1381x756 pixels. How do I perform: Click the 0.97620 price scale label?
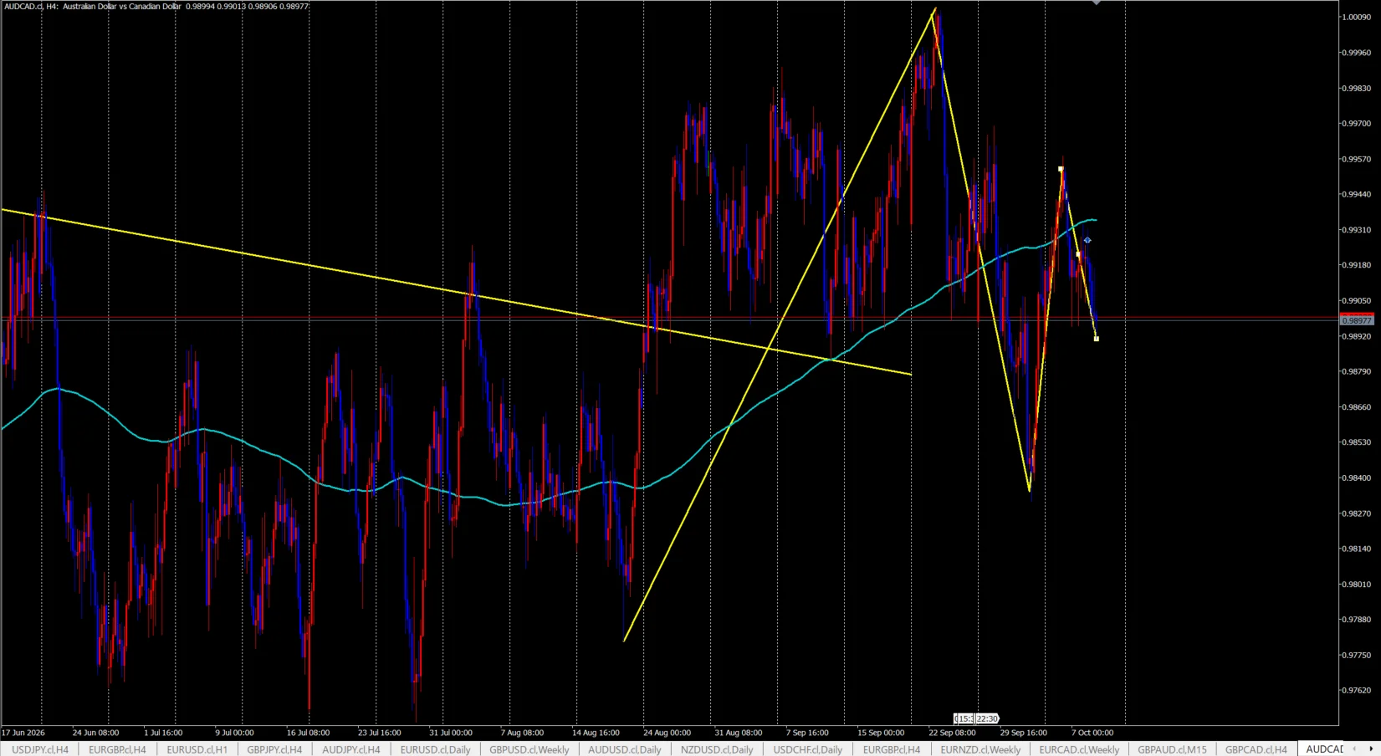pyautogui.click(x=1357, y=691)
